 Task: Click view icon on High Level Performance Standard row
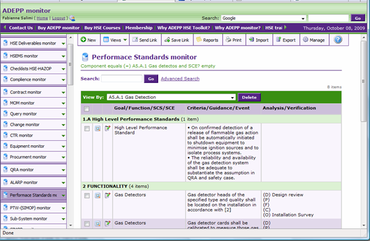(x=98, y=129)
